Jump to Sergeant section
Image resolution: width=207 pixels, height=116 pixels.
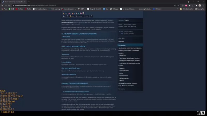(x=122, y=68)
